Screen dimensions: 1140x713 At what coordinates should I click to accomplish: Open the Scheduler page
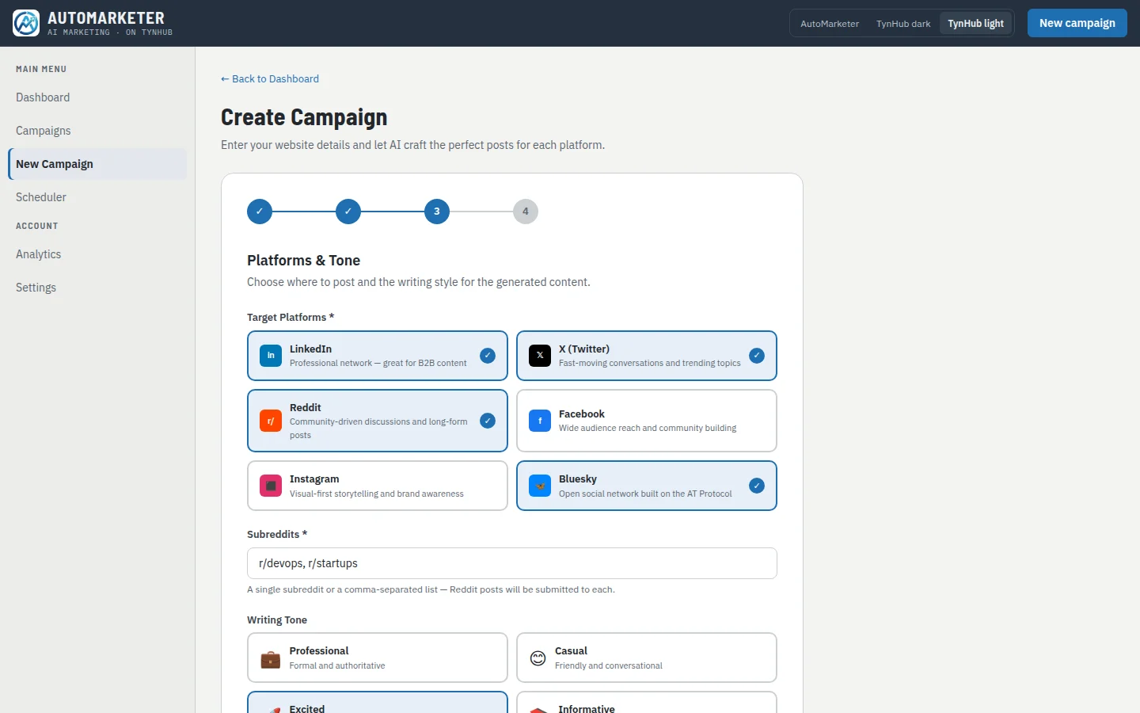(97, 197)
